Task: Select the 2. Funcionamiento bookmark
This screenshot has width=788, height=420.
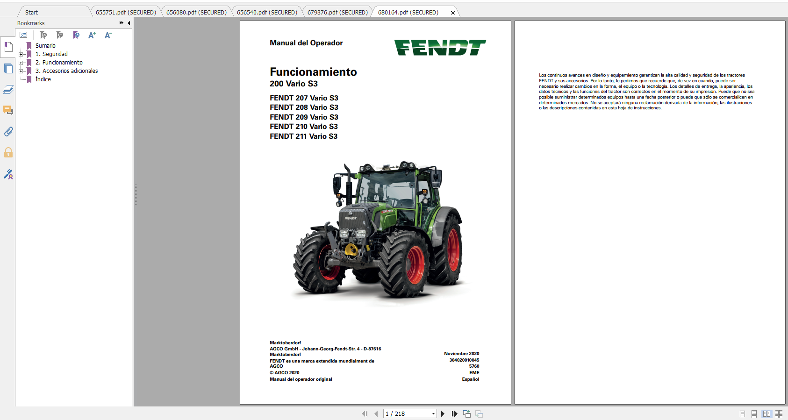Action: (x=59, y=63)
